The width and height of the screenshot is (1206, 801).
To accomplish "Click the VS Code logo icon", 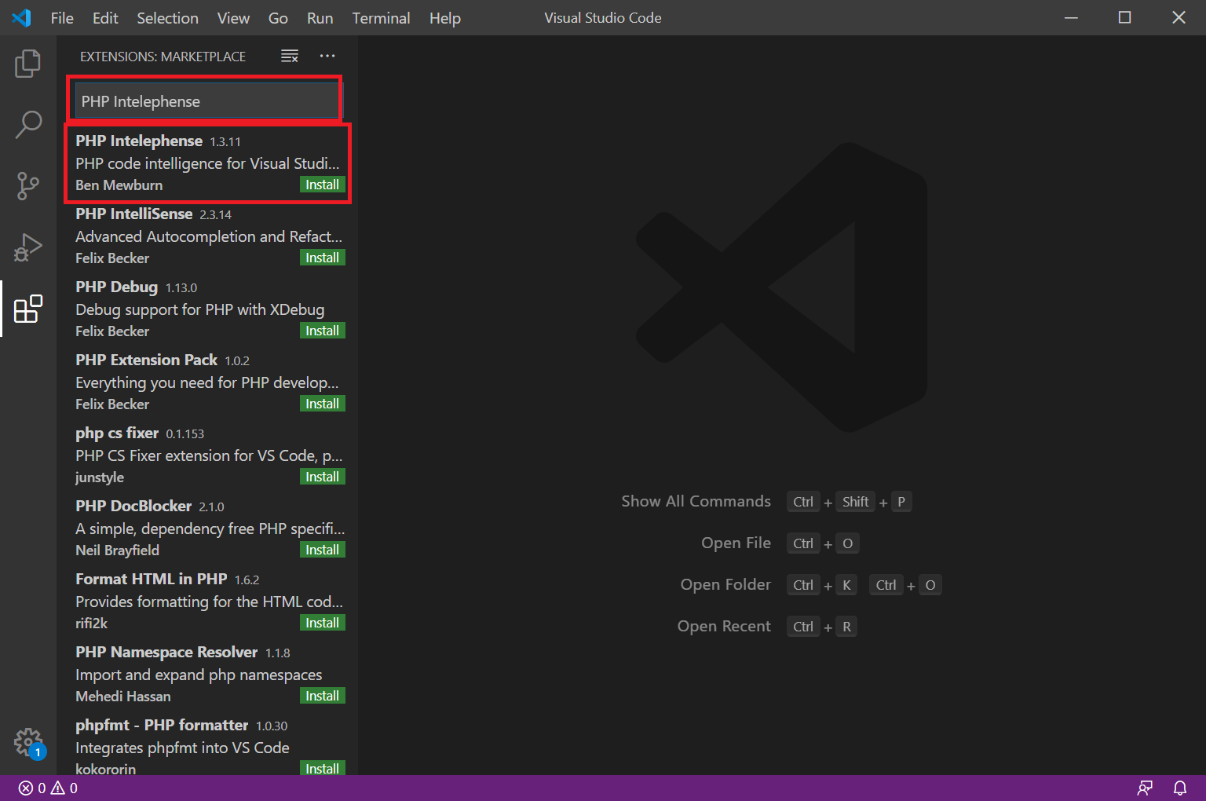I will click(21, 17).
